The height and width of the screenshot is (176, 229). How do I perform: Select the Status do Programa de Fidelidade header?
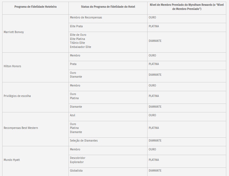click(108, 7)
